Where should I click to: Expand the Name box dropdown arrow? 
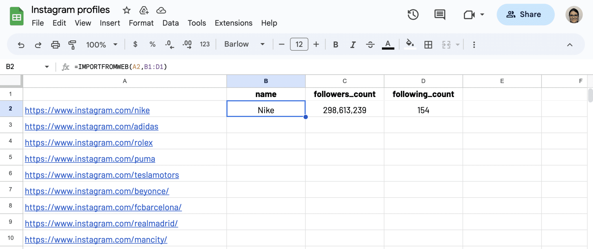[x=47, y=67]
